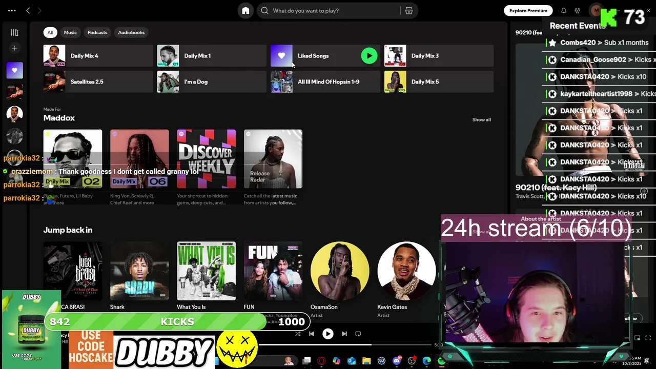Click Show all for Made For Maddox
This screenshot has width=656, height=369.
point(481,119)
